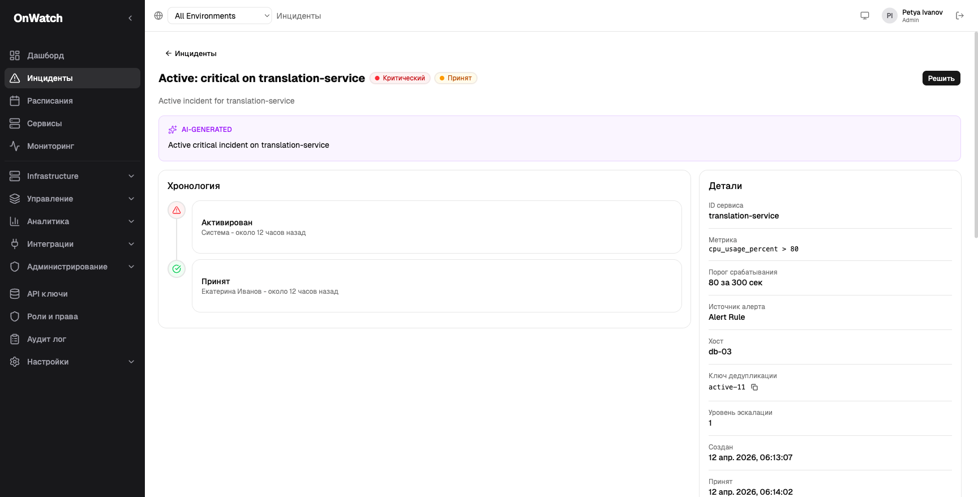The height and width of the screenshot is (497, 978).
Task: Click the Управление layers icon
Action: [x=15, y=199]
